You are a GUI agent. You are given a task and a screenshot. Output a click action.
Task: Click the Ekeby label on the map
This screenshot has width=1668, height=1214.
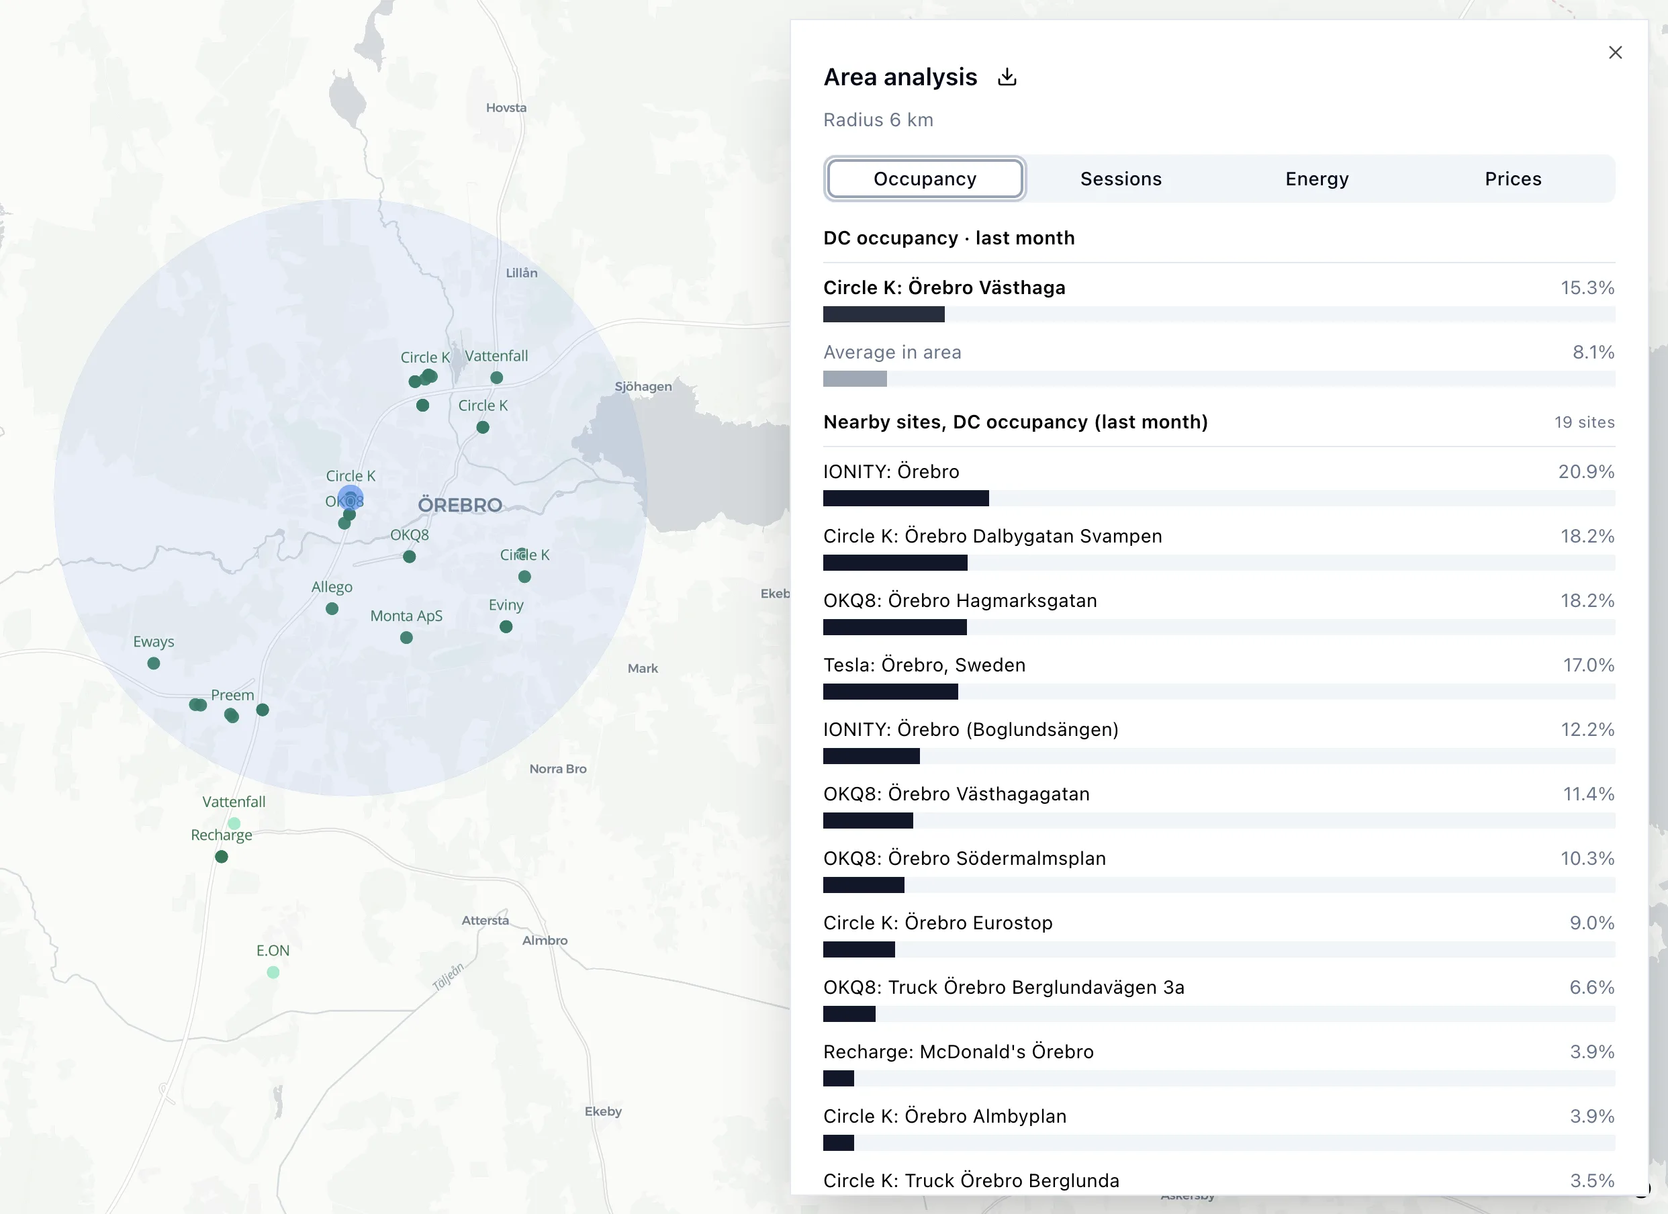tap(603, 1111)
